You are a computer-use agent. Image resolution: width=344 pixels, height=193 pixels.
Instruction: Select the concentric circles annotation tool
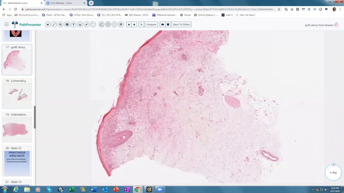coord(108,24)
